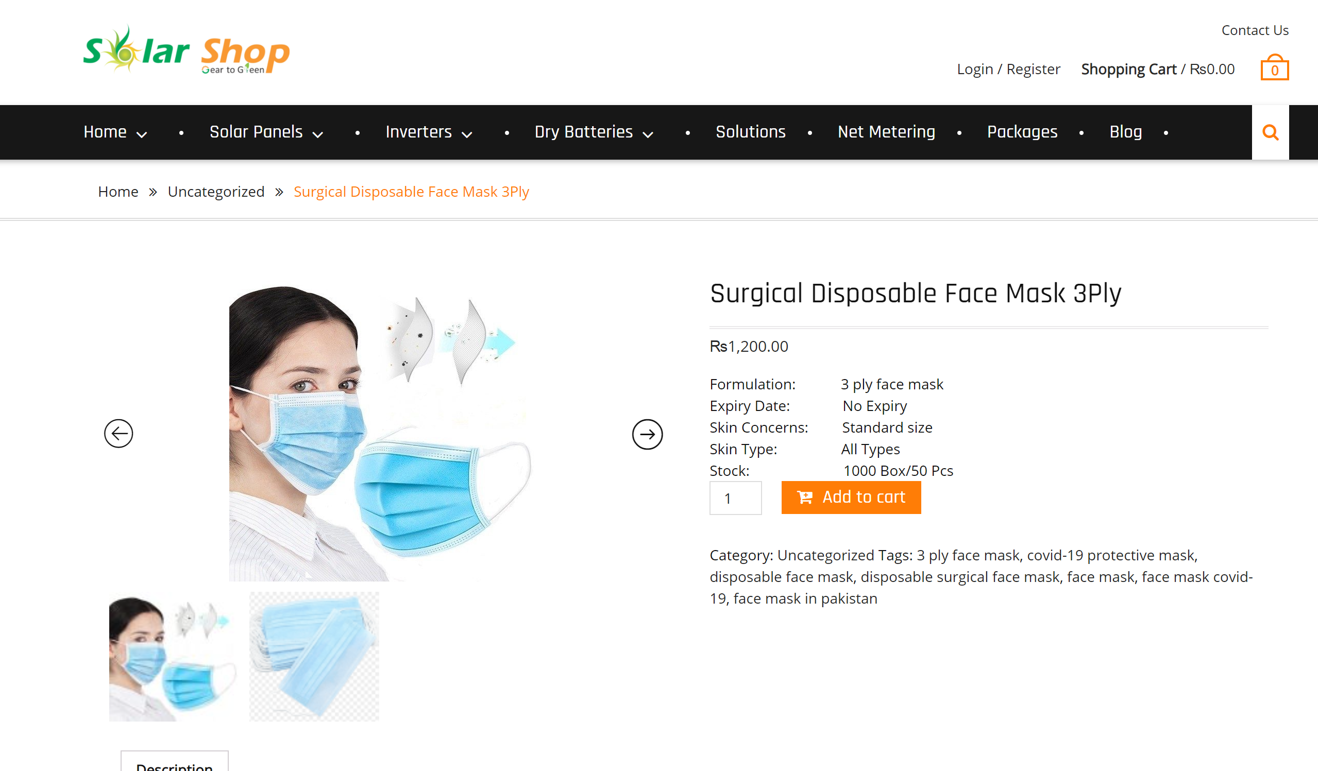Show the next product image arrow
The image size is (1318, 771).
tap(647, 434)
